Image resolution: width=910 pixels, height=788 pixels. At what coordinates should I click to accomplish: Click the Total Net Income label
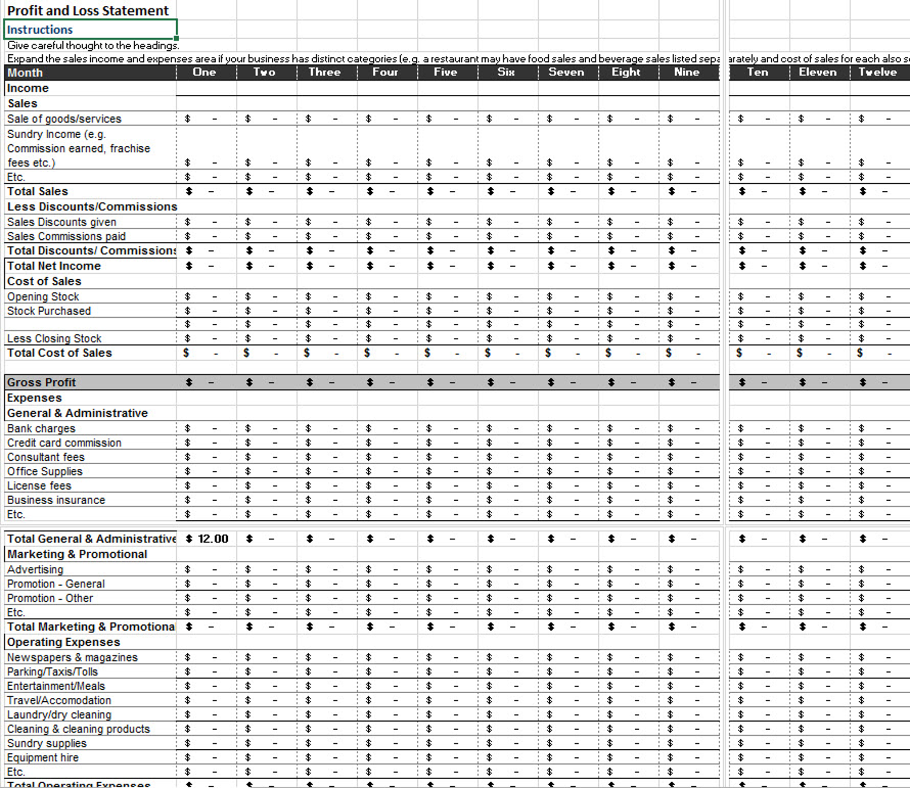coord(53,265)
